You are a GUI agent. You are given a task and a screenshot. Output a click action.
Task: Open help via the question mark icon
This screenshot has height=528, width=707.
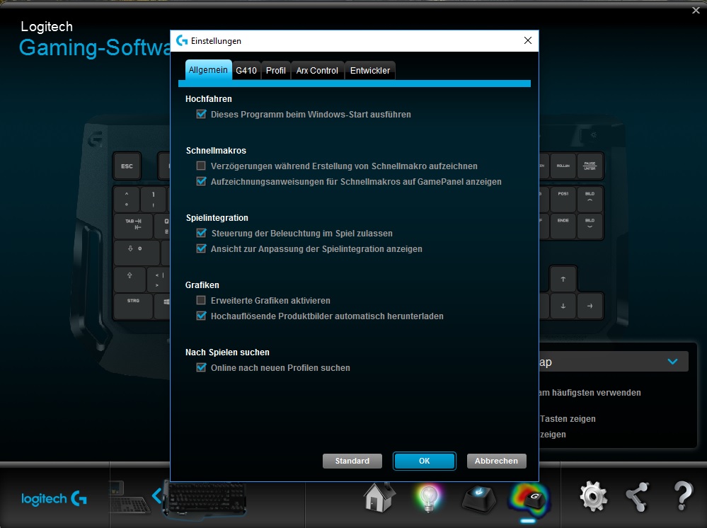683,496
